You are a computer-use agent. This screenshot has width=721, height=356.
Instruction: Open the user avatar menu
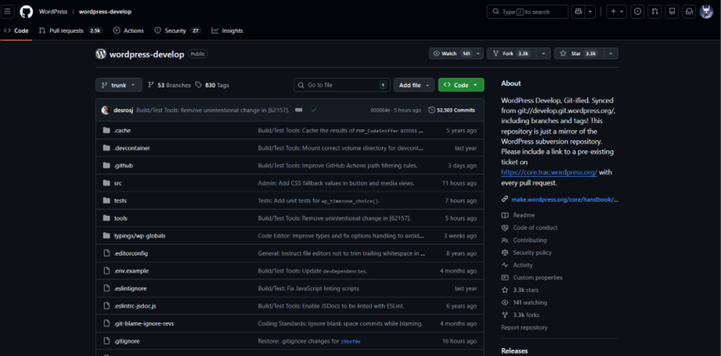(x=706, y=12)
